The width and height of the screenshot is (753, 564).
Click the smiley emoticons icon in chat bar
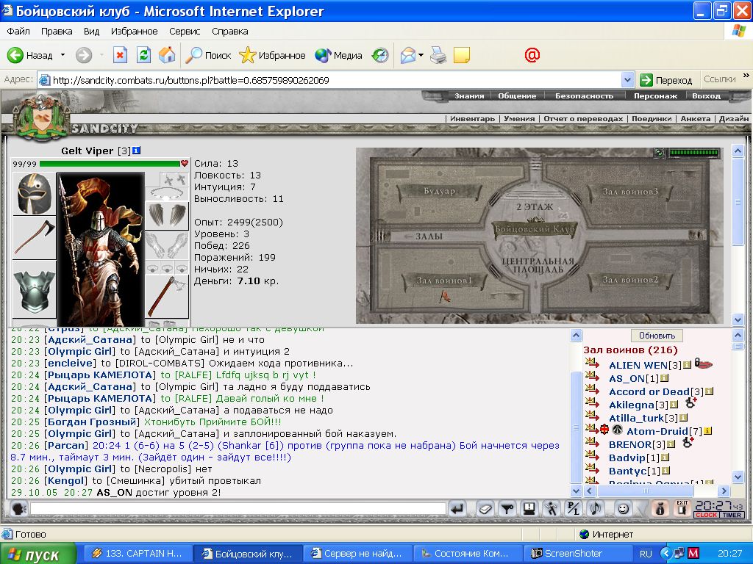(624, 508)
